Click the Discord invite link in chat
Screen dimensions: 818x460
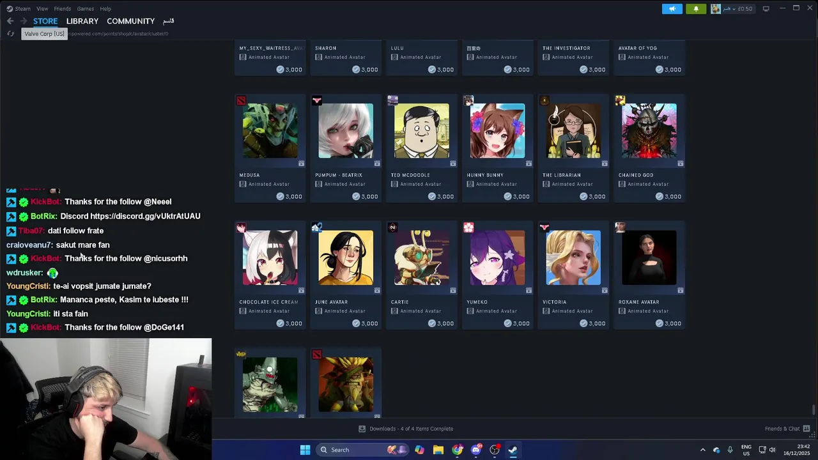pyautogui.click(x=145, y=216)
